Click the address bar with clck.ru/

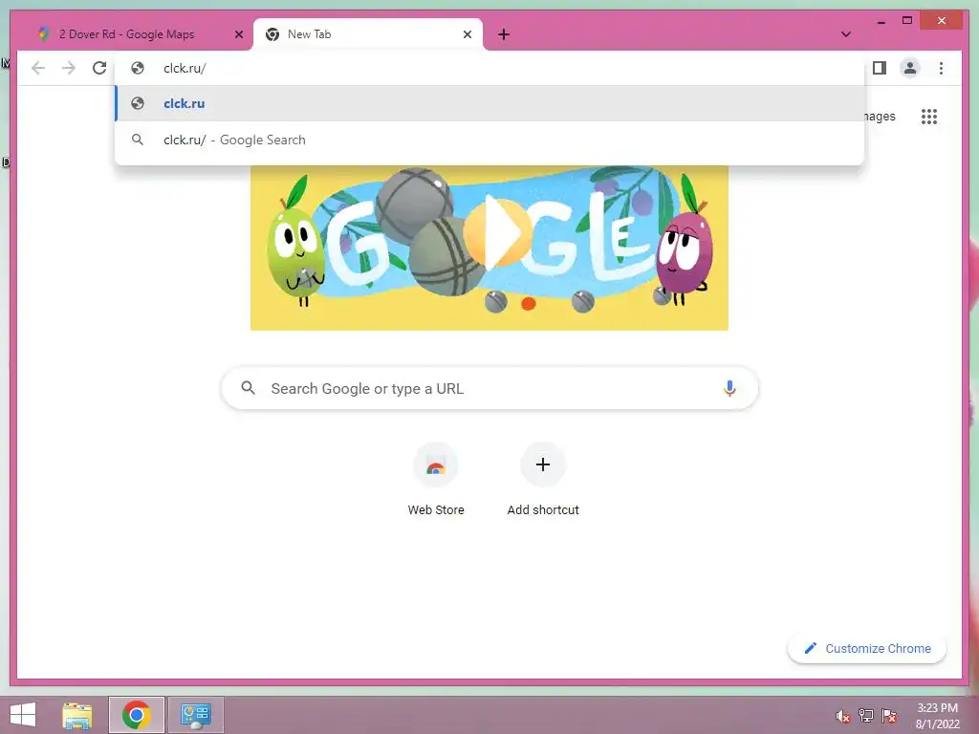click(x=489, y=68)
